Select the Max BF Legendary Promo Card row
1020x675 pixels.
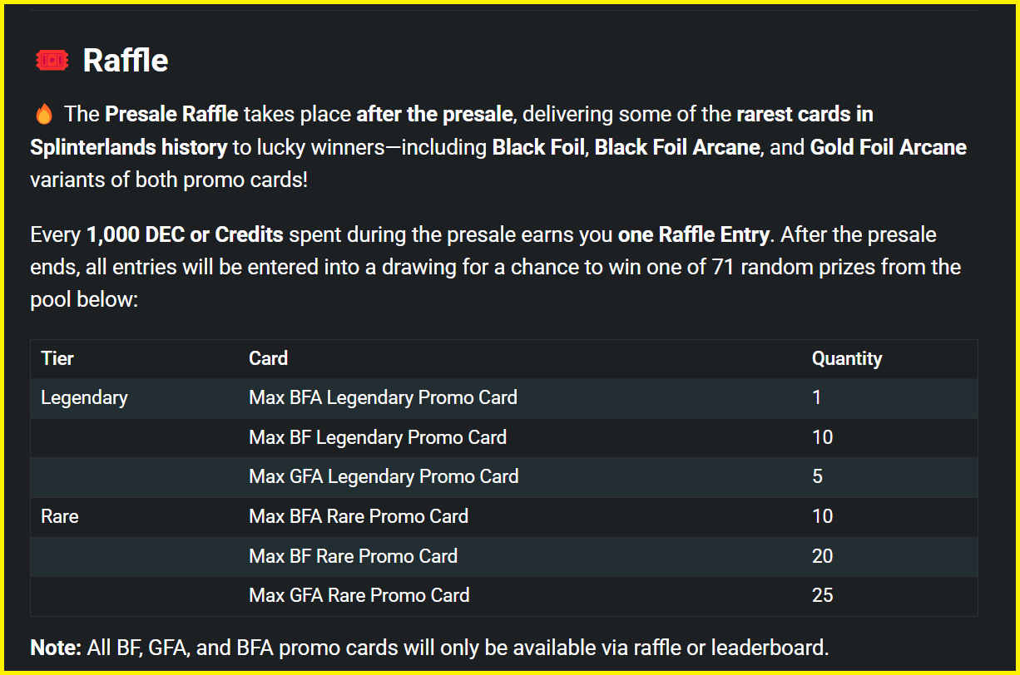pyautogui.click(x=504, y=437)
